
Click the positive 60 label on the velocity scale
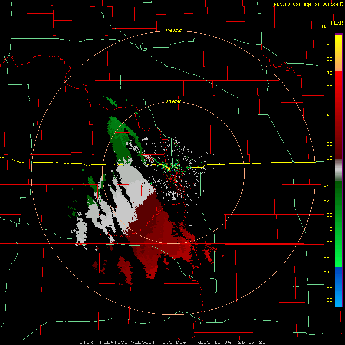point(329,87)
